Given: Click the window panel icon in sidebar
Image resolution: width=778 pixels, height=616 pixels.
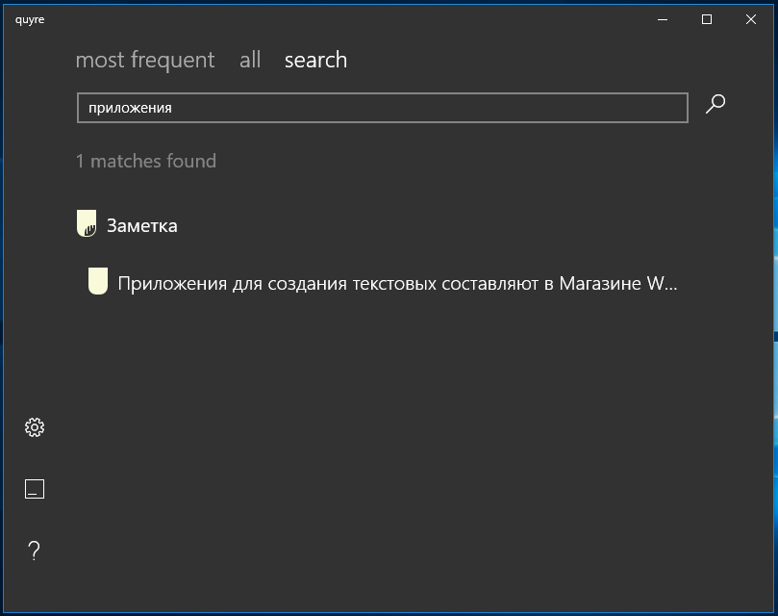Looking at the screenshot, I should tap(35, 489).
